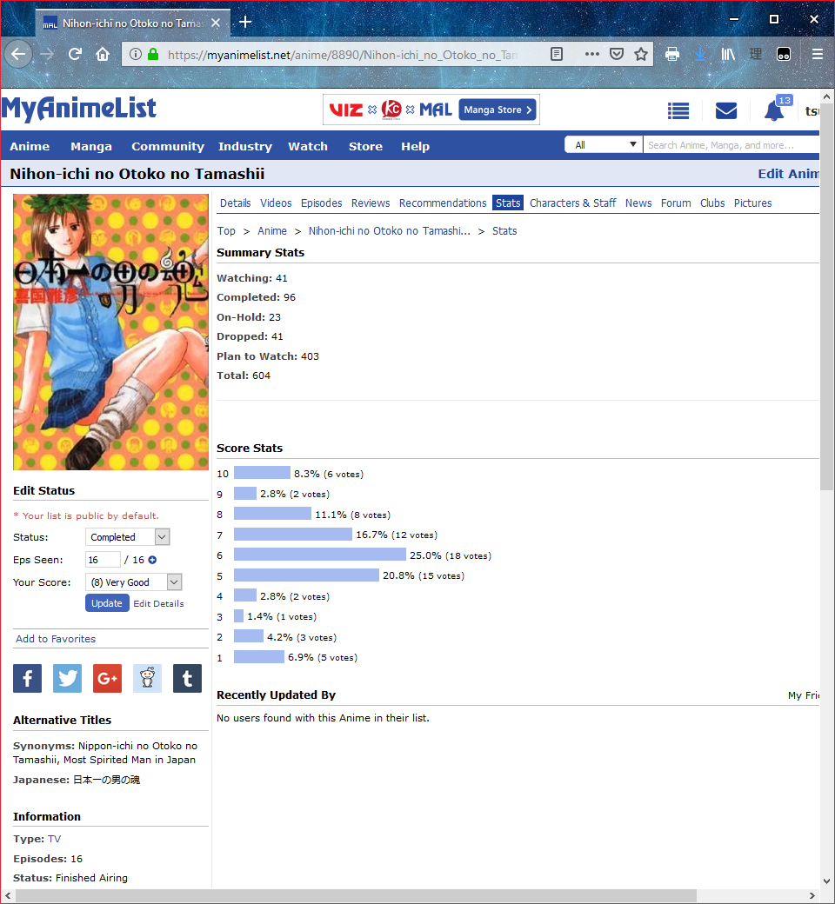
Task: Open Community menu in navigation bar
Action: pos(168,146)
